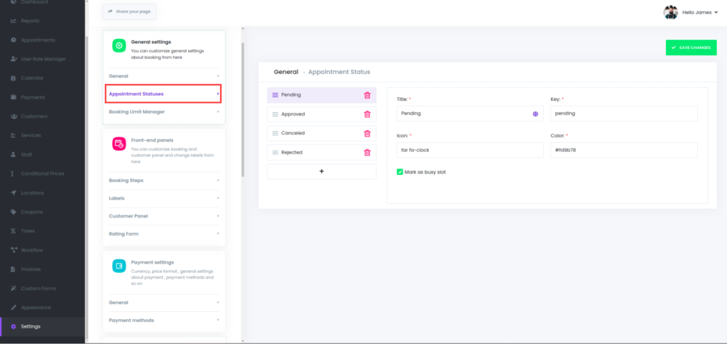Click the drag handle icon on Approved row
Image resolution: width=727 pixels, height=344 pixels.
point(275,114)
